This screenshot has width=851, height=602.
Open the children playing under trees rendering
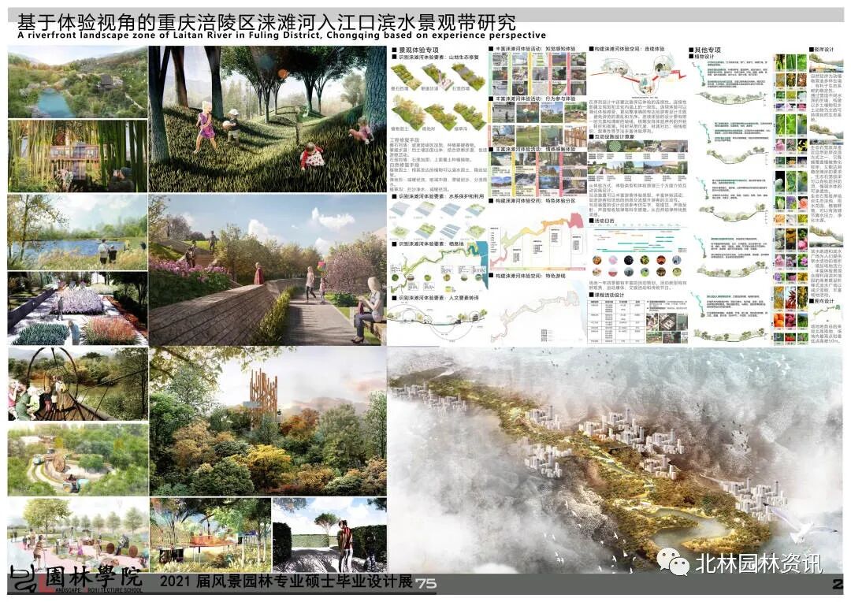point(268,119)
